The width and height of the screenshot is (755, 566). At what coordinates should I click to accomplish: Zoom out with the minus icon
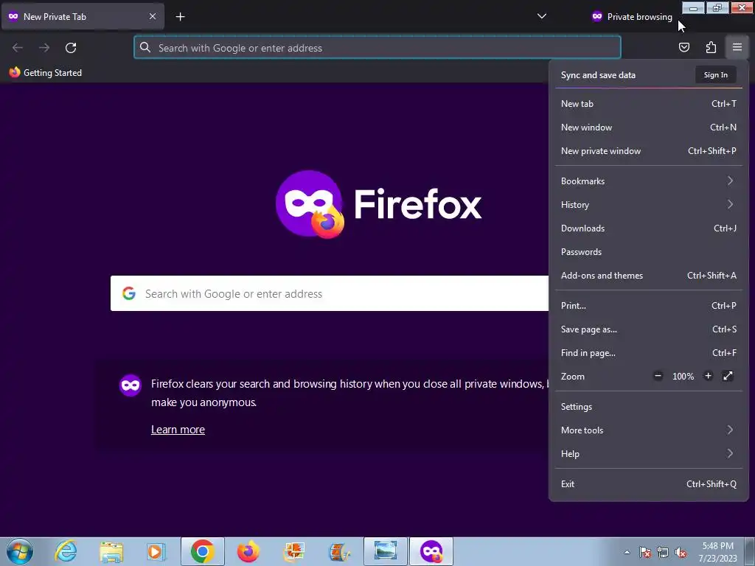658,376
